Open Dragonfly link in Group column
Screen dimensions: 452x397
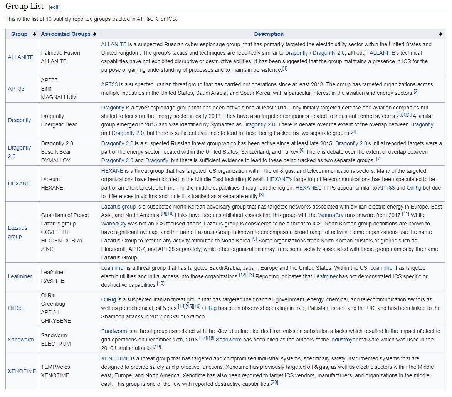19,120
